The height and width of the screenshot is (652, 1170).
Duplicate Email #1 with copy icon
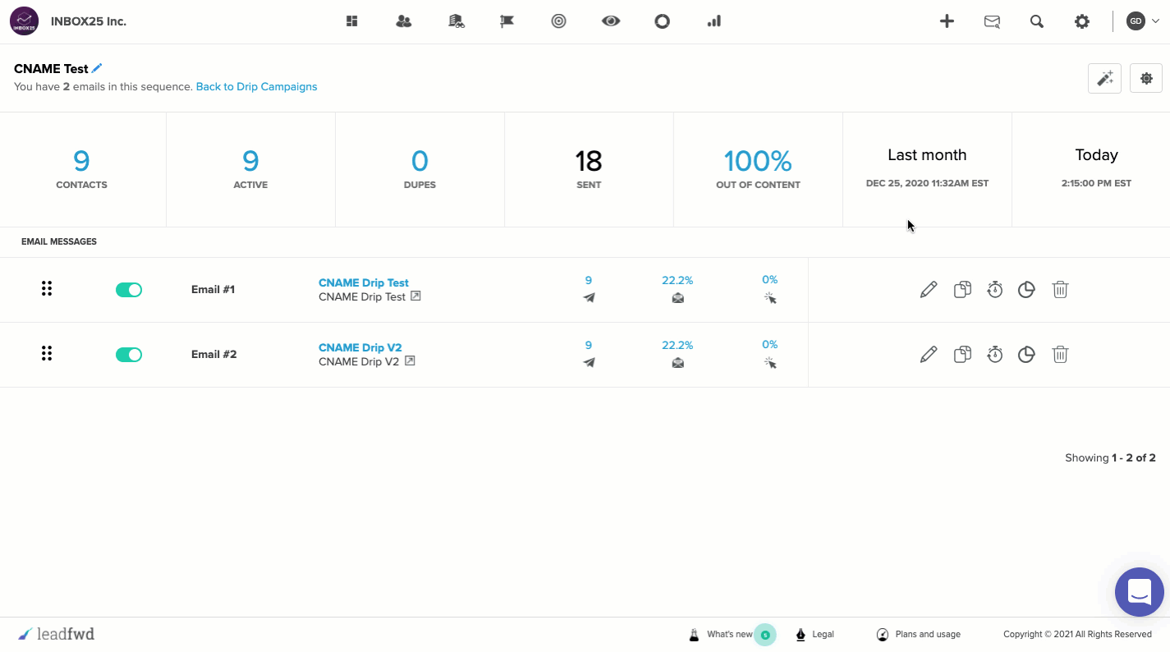962,289
